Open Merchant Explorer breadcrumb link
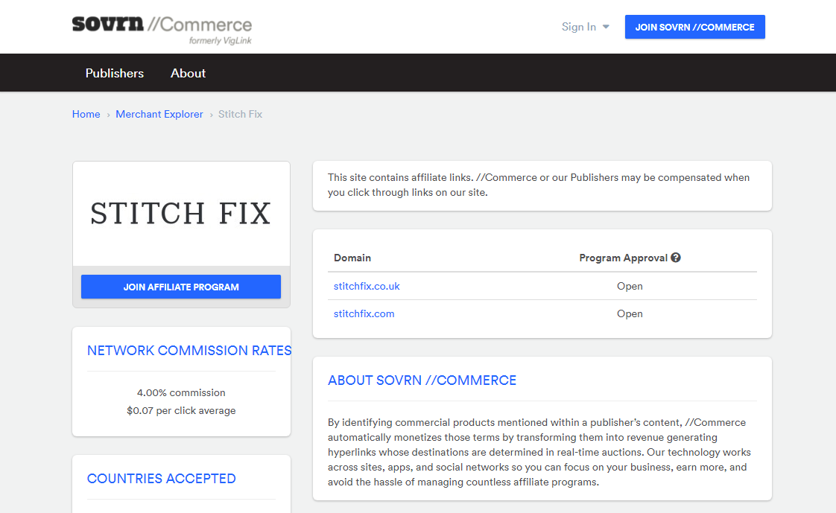Image resolution: width=836 pixels, height=513 pixels. pyautogui.click(x=159, y=114)
